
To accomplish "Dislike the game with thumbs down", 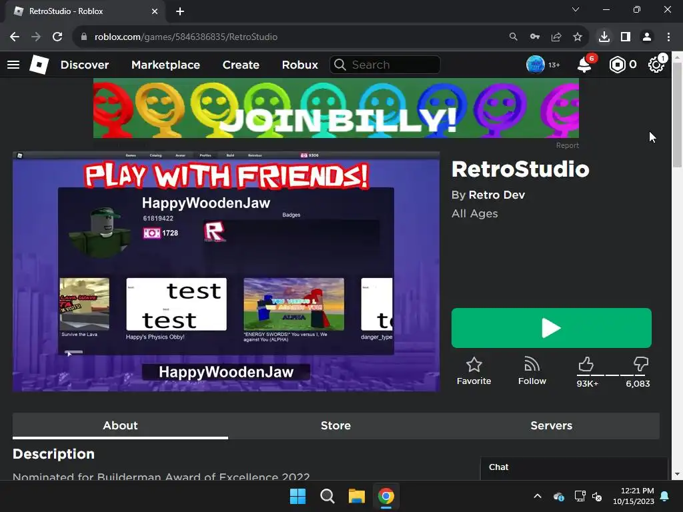I will tap(640, 365).
